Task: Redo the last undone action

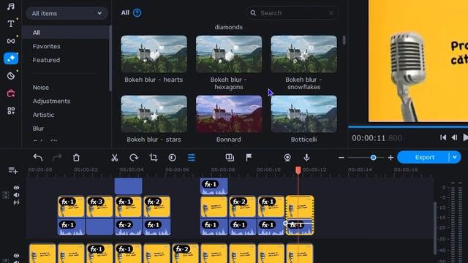Action: coord(57,158)
